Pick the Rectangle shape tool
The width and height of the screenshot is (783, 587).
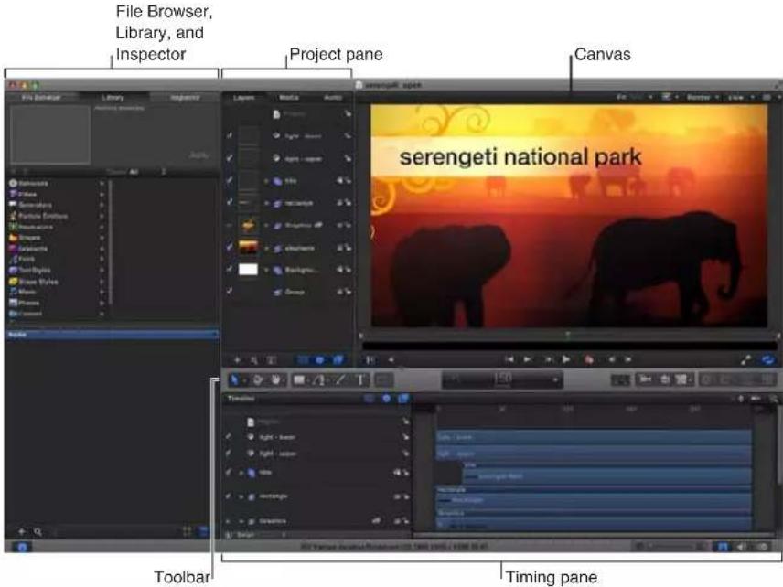(x=299, y=380)
